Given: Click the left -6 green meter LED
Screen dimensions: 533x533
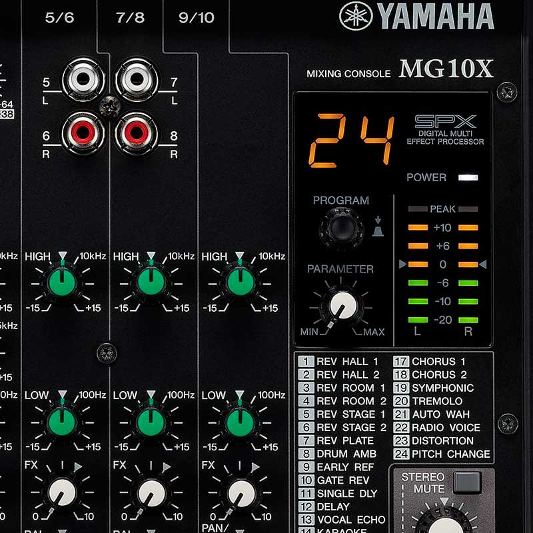Looking at the screenshot, I should (418, 282).
